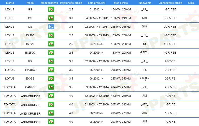Image resolution: width=199 pixels, height=126 pixels.
Task: Select the Moc silnika column header
Action: point(120,3)
